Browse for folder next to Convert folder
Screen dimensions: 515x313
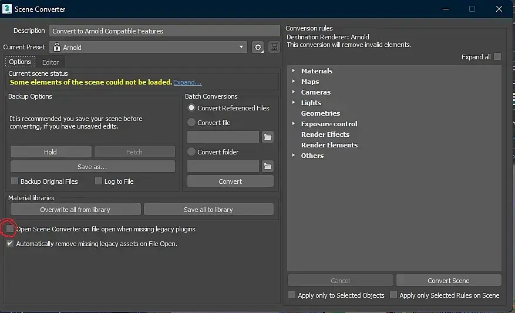(268, 166)
